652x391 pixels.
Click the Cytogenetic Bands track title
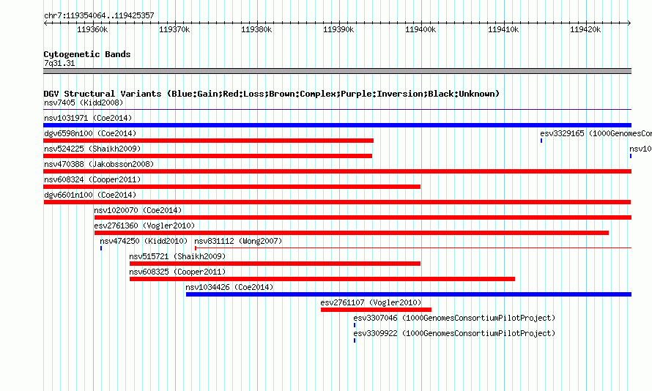pos(87,54)
